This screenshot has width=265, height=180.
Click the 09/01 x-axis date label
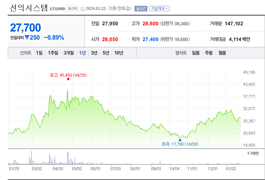pyautogui.click(x=156, y=169)
